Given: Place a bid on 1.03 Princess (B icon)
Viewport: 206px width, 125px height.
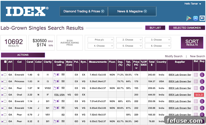Looking at the screenshot, I should [196, 82].
